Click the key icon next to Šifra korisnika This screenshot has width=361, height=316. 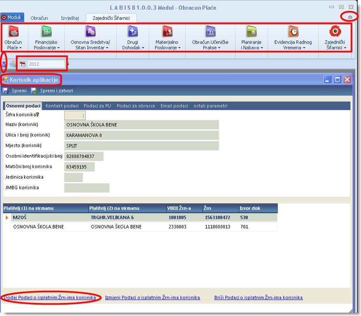tap(37, 115)
